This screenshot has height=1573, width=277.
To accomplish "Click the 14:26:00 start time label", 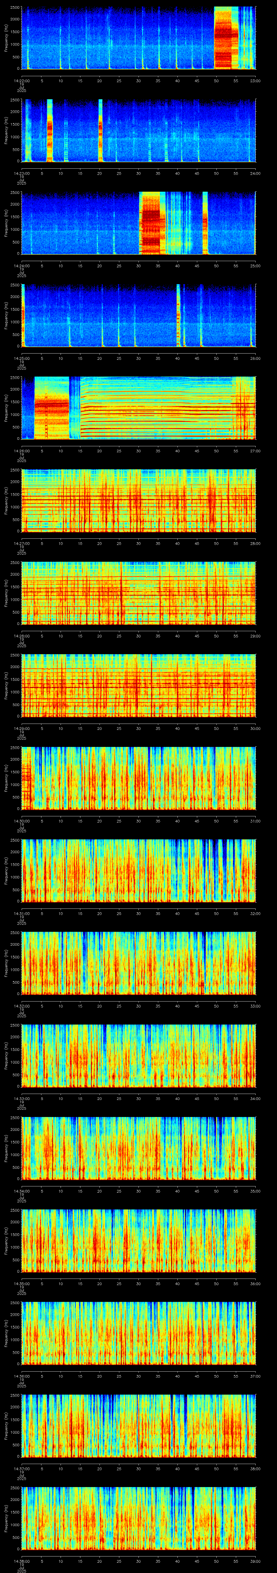I will [21, 451].
